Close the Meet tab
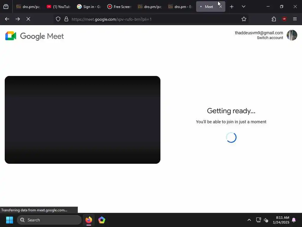 pyautogui.click(x=221, y=7)
